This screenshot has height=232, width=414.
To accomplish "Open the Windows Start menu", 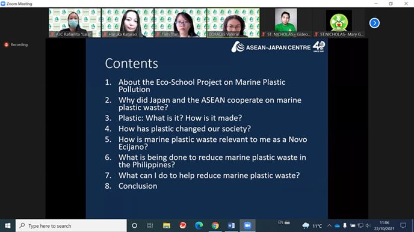I will coord(8,225).
